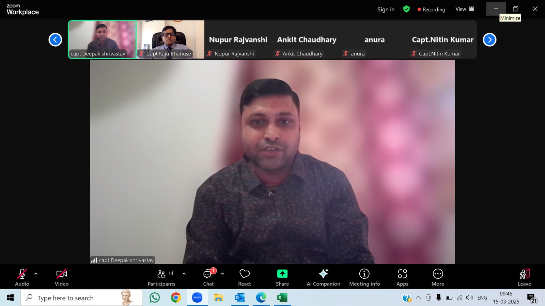
Task: Start screen sharing with Share button
Action: click(282, 277)
